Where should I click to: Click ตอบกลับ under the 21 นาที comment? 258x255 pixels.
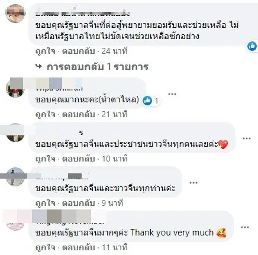click(x=79, y=115)
